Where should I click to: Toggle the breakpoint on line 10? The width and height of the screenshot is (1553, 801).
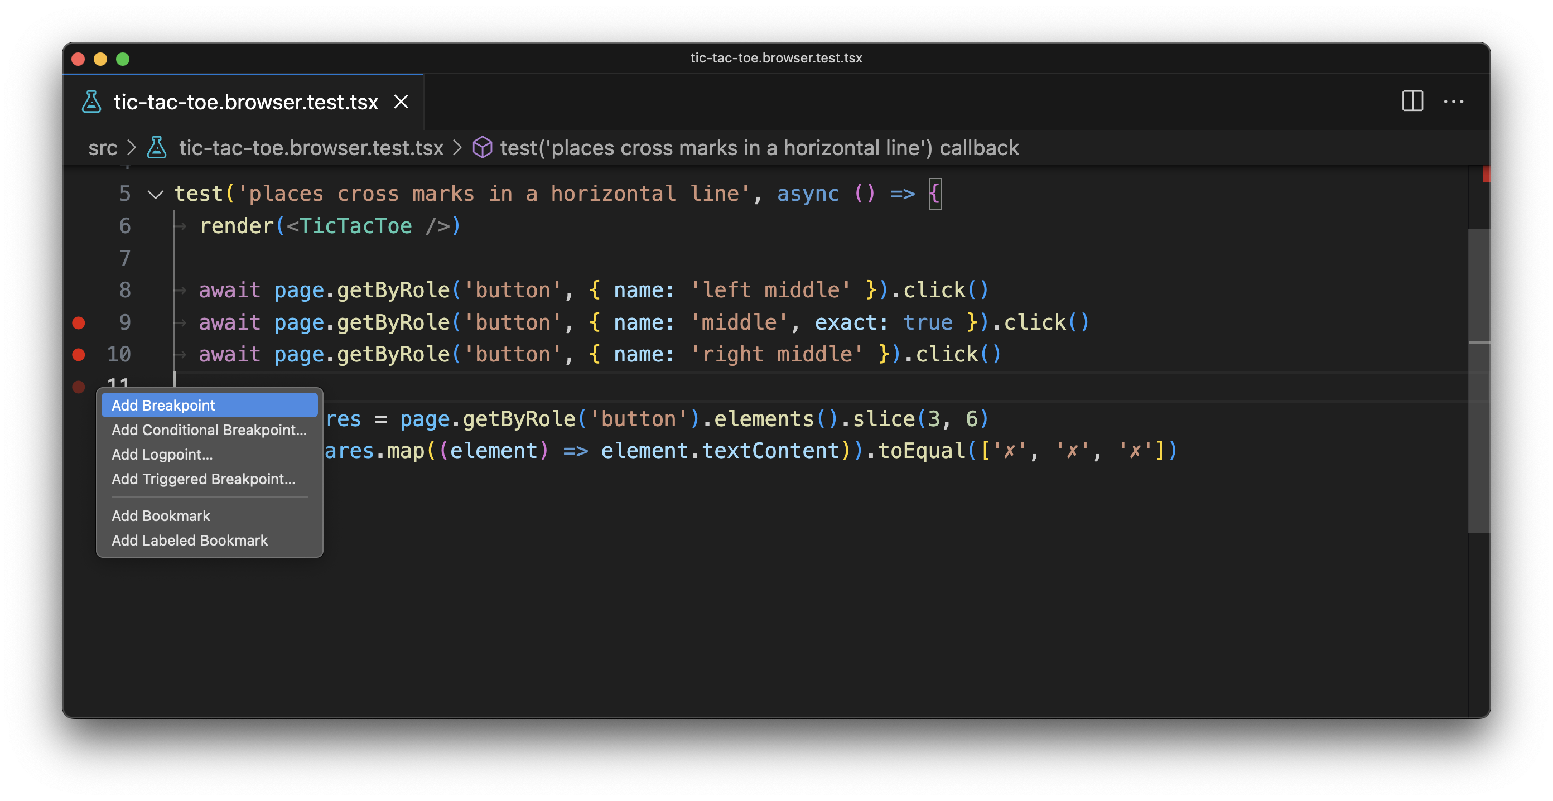(78, 354)
